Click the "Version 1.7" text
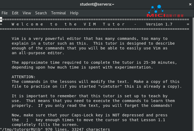The height and width of the screenshot is (131, 194). coord(159,24)
